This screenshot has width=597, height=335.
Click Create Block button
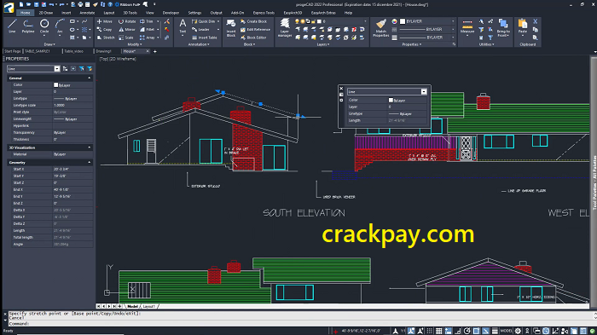(253, 21)
